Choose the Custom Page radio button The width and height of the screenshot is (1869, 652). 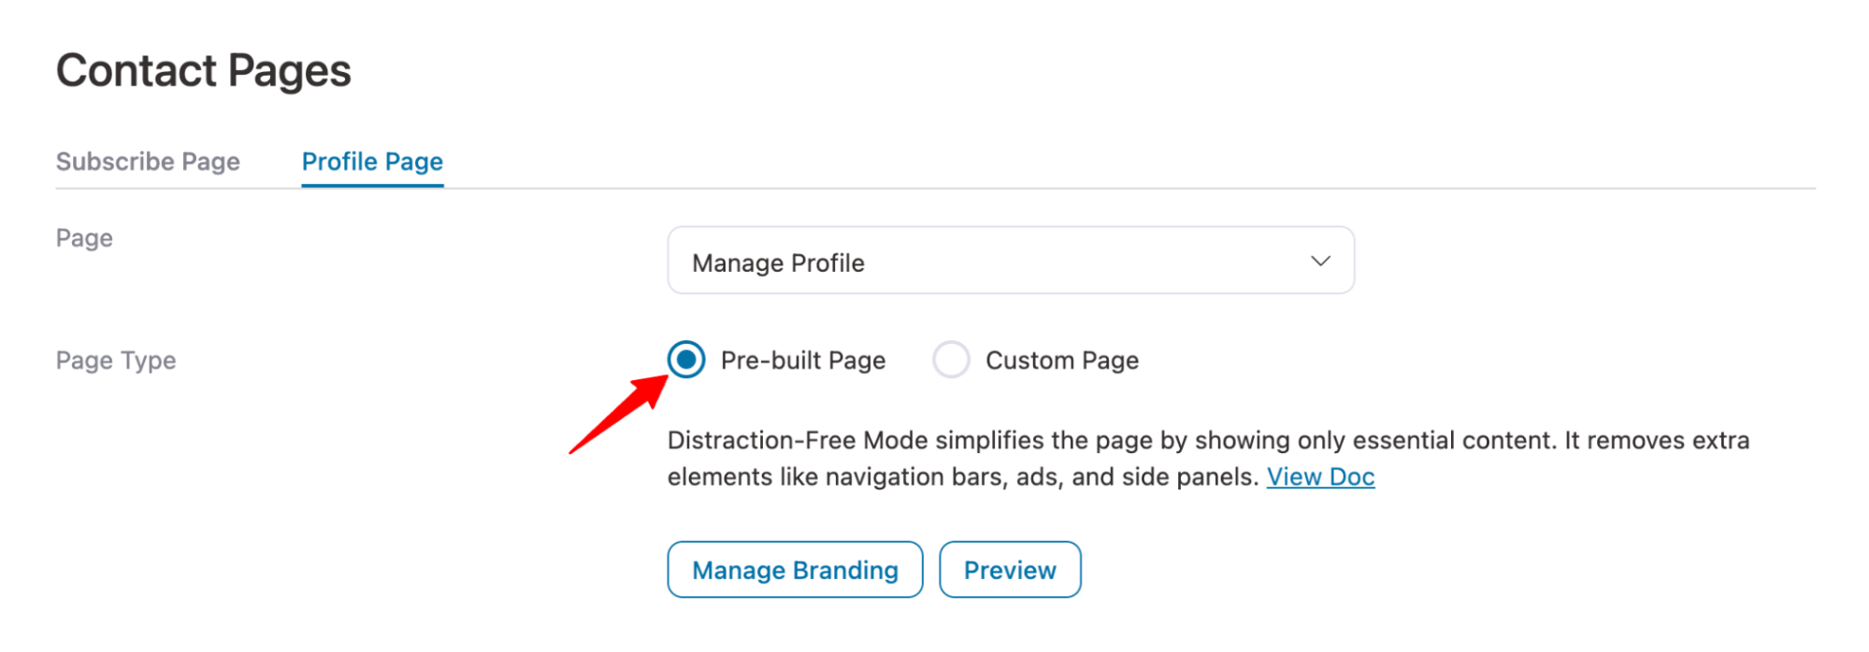pyautogui.click(x=951, y=360)
